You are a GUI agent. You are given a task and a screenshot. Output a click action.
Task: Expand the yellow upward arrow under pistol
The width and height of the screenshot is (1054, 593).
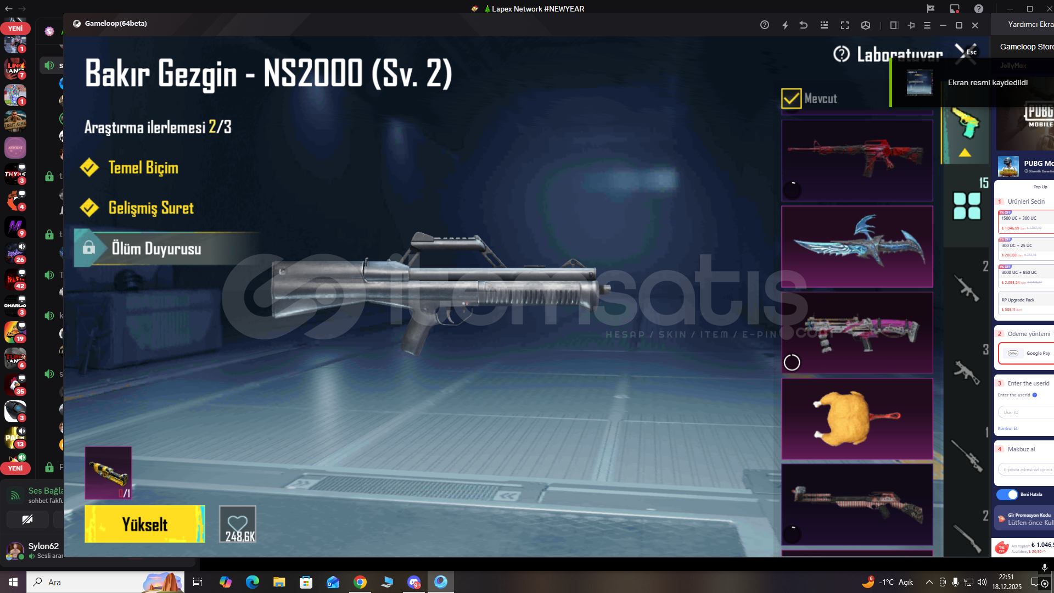pos(965,153)
